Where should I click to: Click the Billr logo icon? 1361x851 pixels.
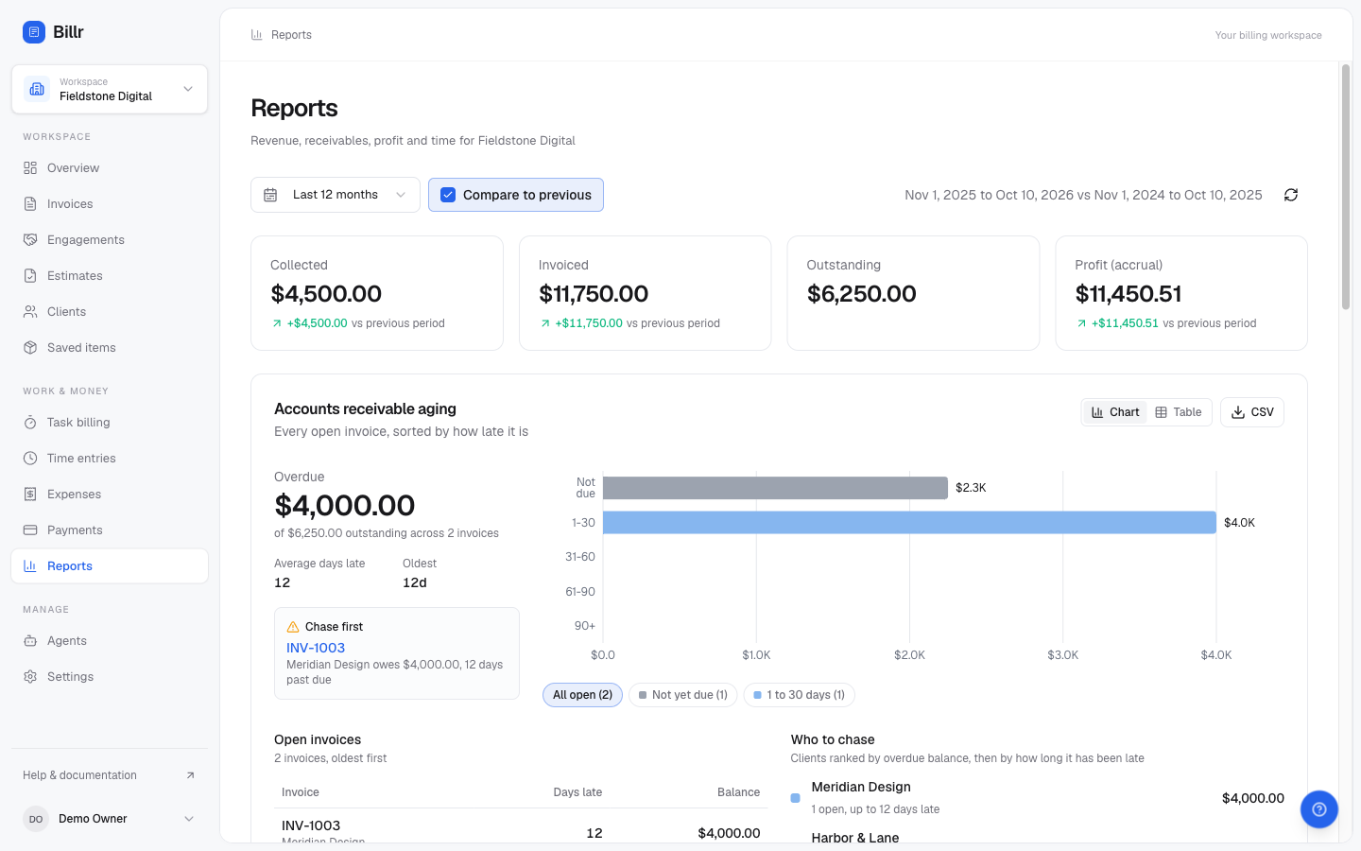click(34, 32)
